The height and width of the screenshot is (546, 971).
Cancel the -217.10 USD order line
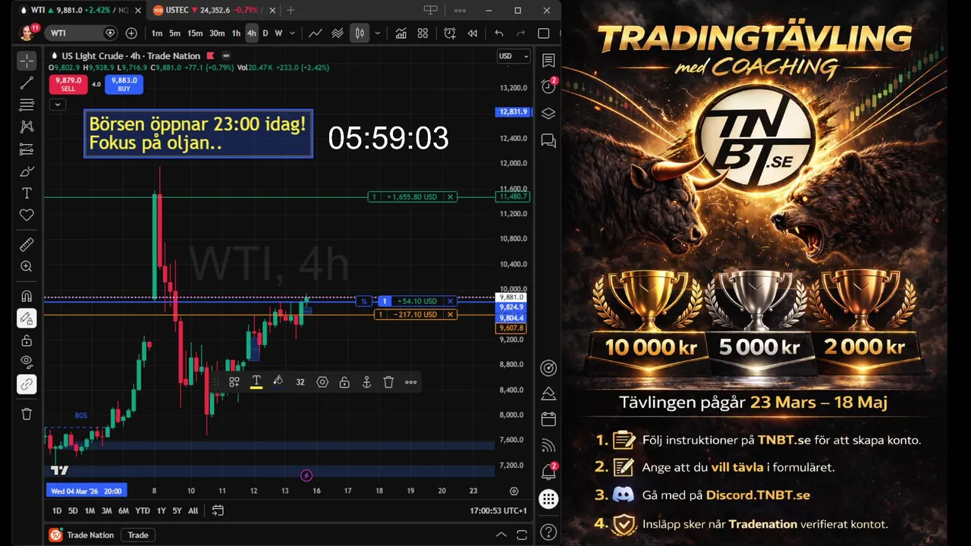(x=451, y=315)
